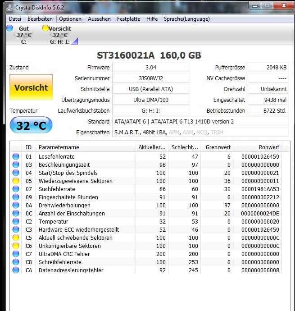The image size is (295, 311).
Task: Open the Aussehen menu
Action: [99, 19]
